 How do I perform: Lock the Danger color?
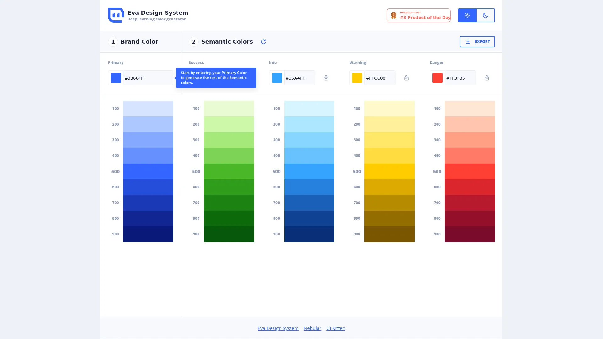[x=487, y=78]
